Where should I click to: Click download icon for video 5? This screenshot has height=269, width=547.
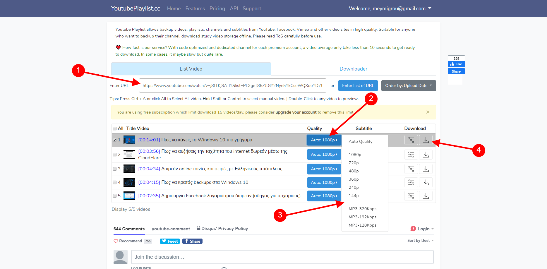426,196
